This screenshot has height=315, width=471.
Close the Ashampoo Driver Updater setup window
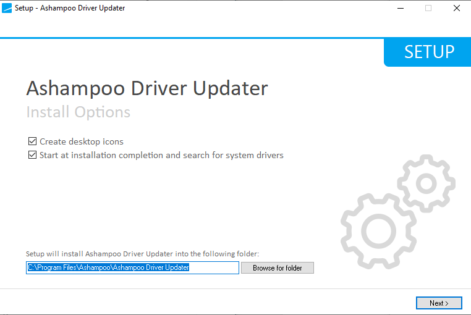[x=457, y=8]
